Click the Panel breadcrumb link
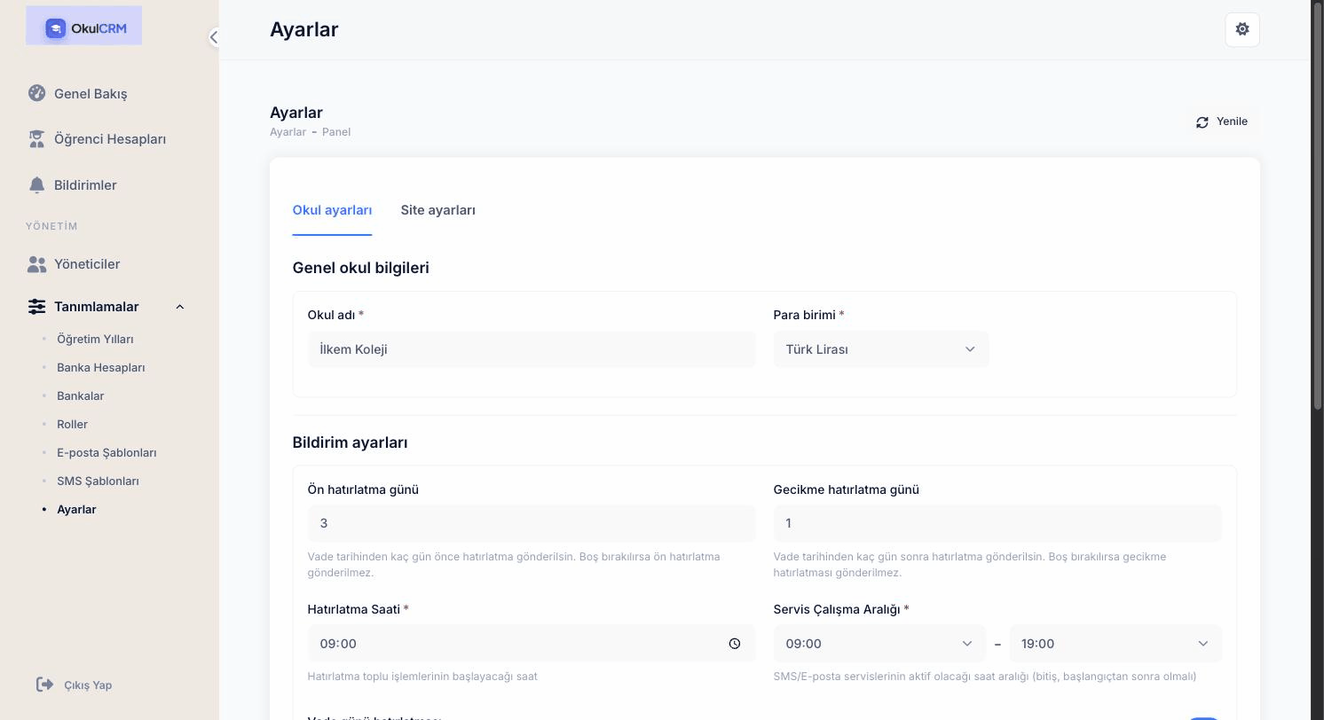The width and height of the screenshot is (1324, 720). pos(336,131)
